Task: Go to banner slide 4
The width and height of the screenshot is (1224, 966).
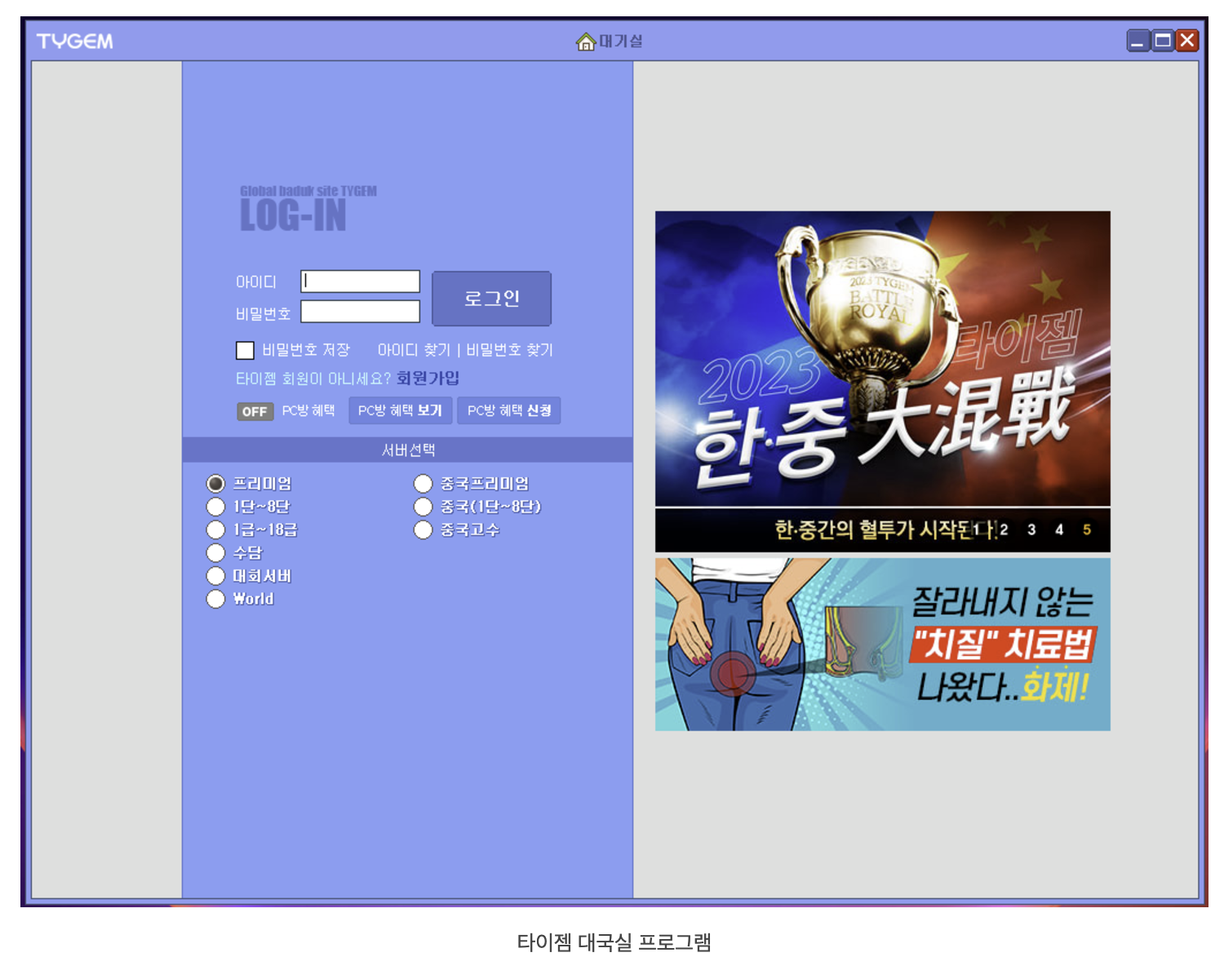Action: point(1059,530)
